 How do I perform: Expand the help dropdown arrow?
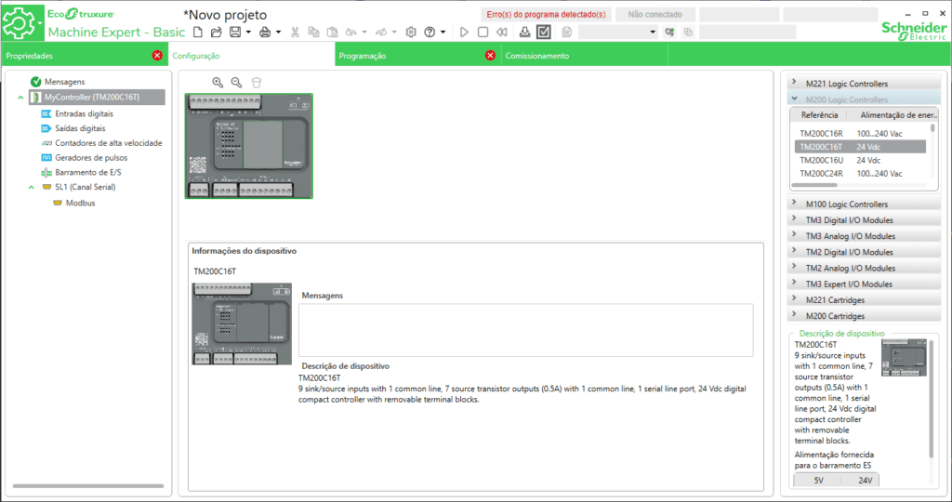(443, 33)
